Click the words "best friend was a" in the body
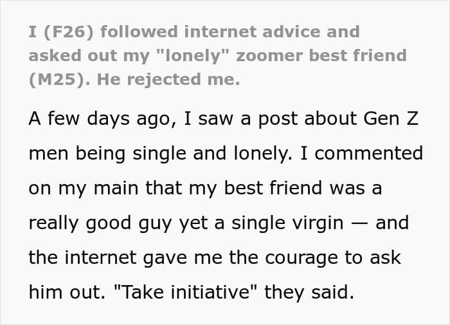This screenshot has width=450, height=325. coord(303,188)
